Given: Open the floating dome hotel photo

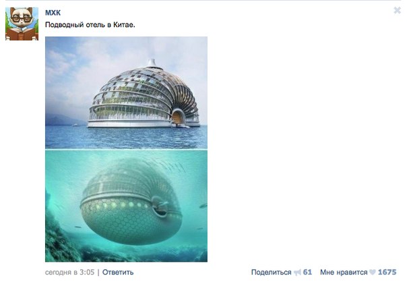Looking at the screenshot, I should coord(126,92).
